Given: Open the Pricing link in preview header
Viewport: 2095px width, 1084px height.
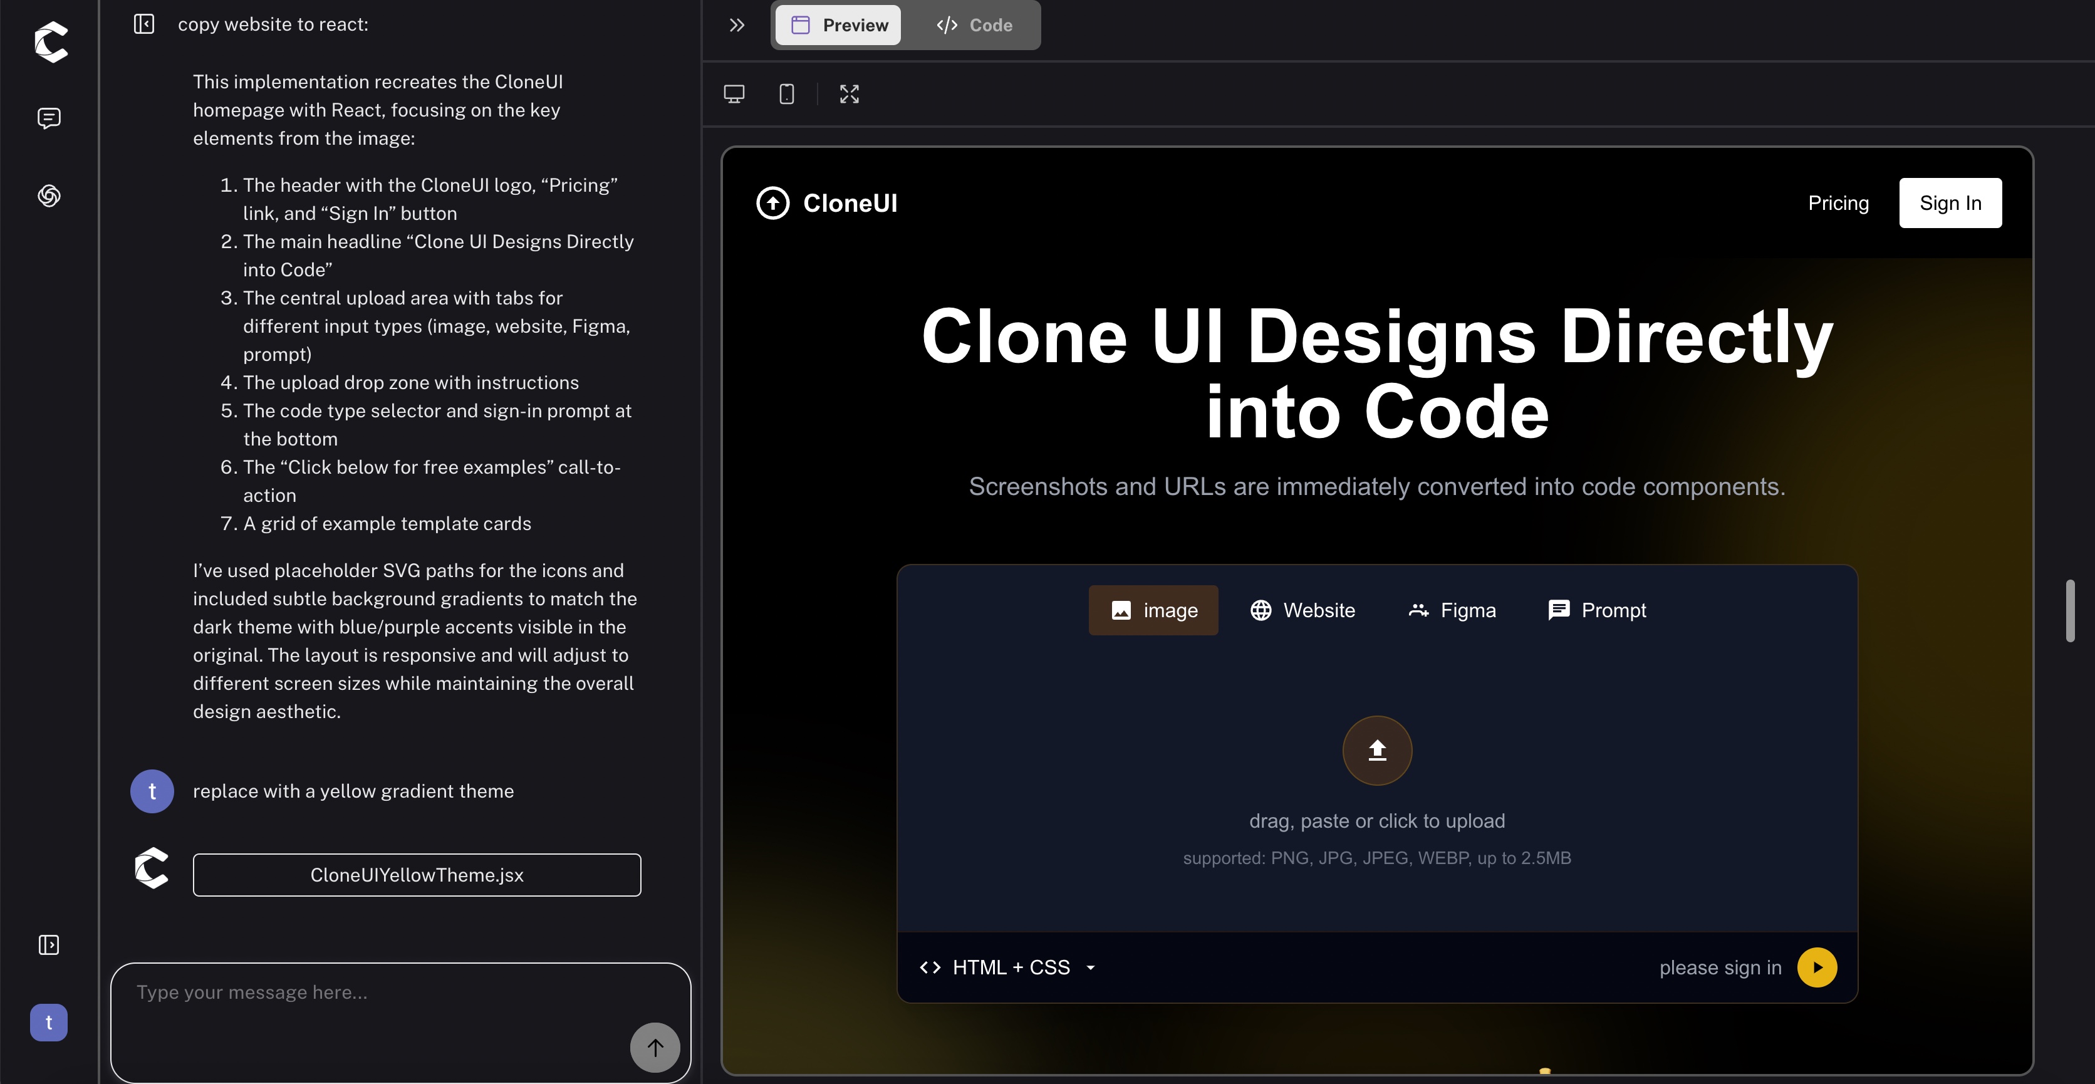Looking at the screenshot, I should click(x=1838, y=203).
